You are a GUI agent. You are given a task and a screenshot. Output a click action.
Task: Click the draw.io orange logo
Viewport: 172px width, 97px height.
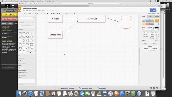tap(20, 10)
